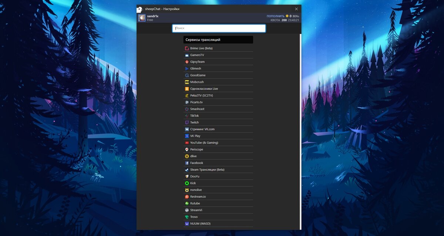This screenshot has height=236, width=444.
Task: Click the Одноклассники Live icon
Action: click(187, 89)
